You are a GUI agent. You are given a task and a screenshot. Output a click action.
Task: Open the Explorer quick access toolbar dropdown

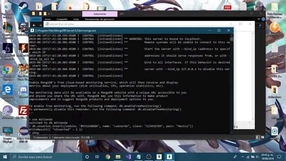[49, 14]
